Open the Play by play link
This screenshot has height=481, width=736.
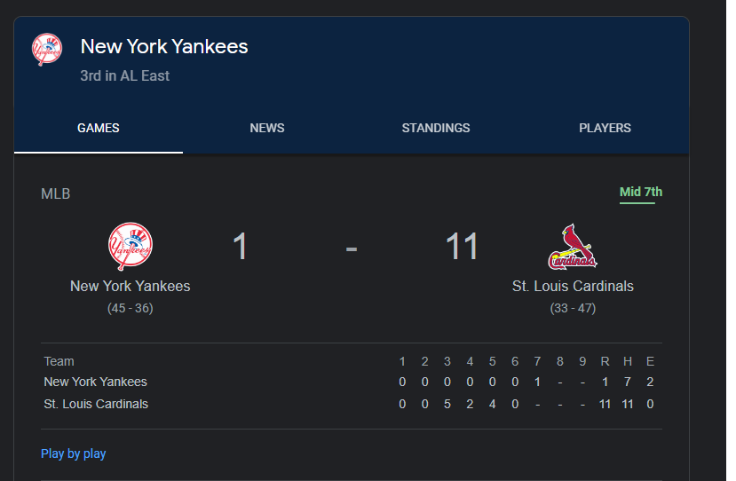73,453
